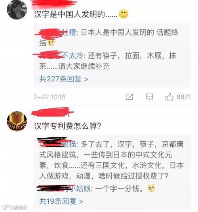The width and height of the screenshot is (198, 212).
Task: Tap the doge emoji after 一个字一分钱
Action: click(151, 188)
